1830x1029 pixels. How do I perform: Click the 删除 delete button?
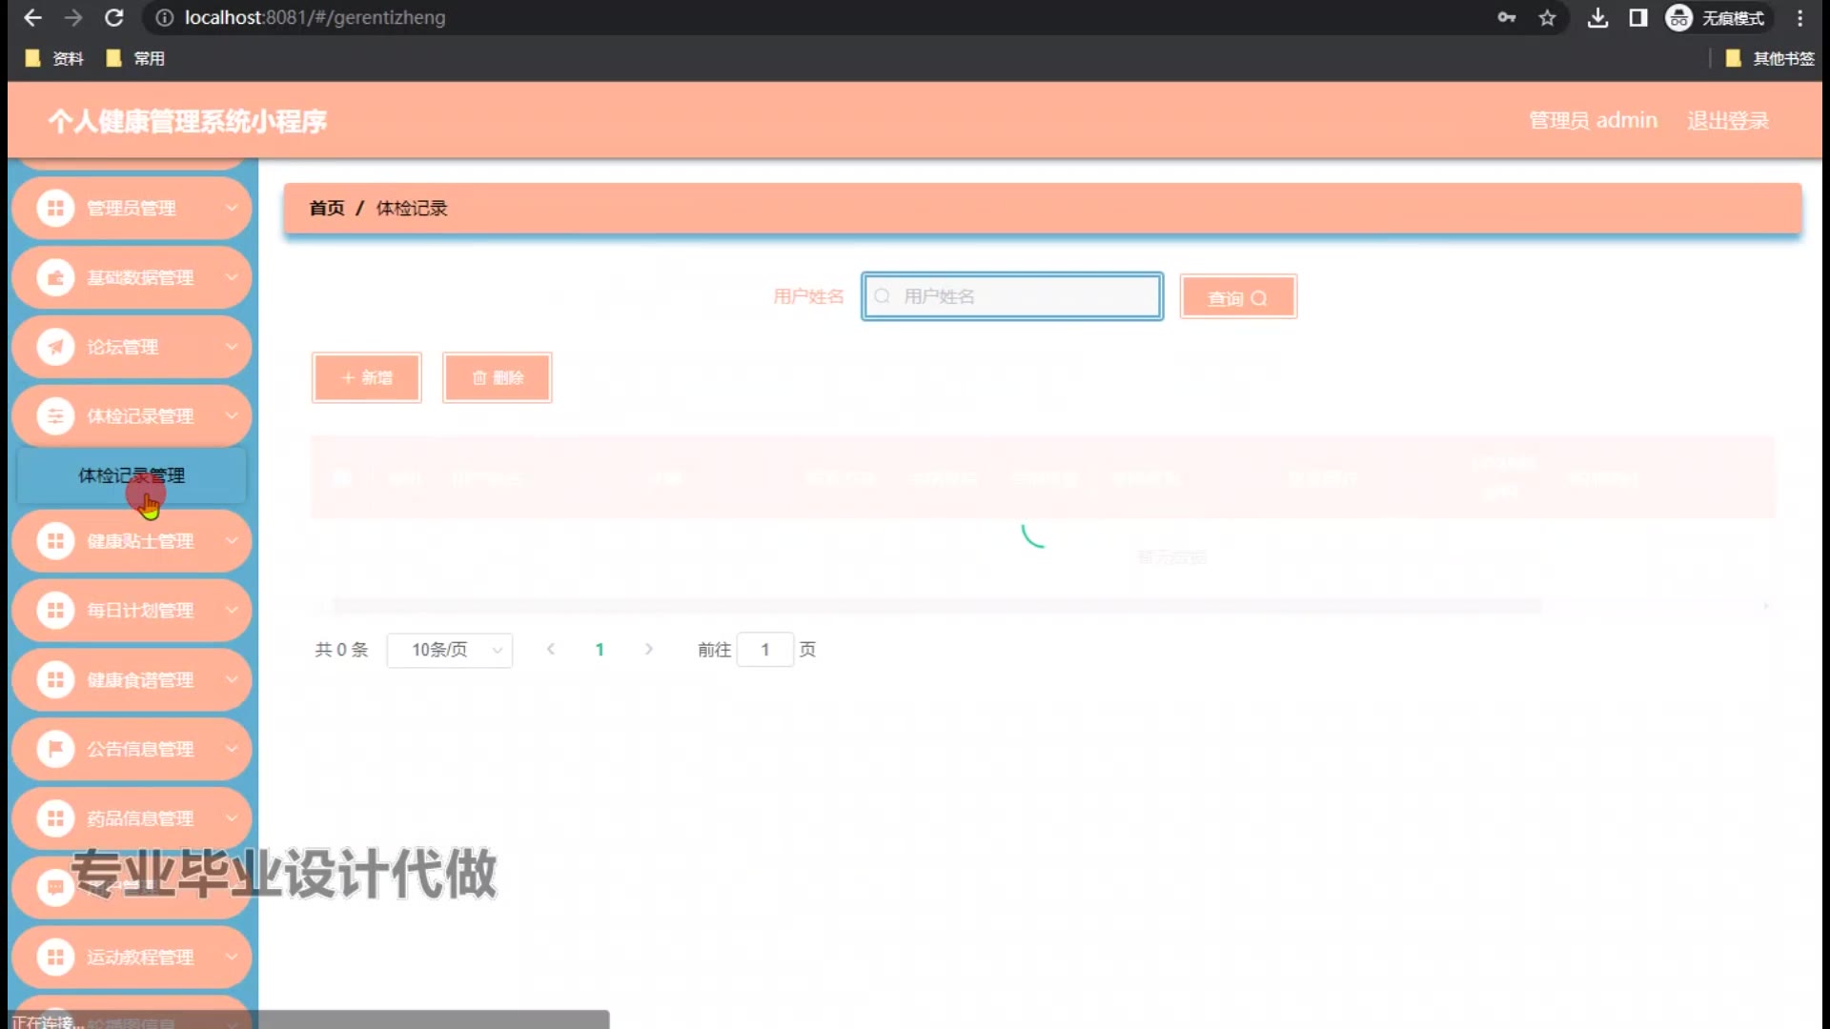498,378
